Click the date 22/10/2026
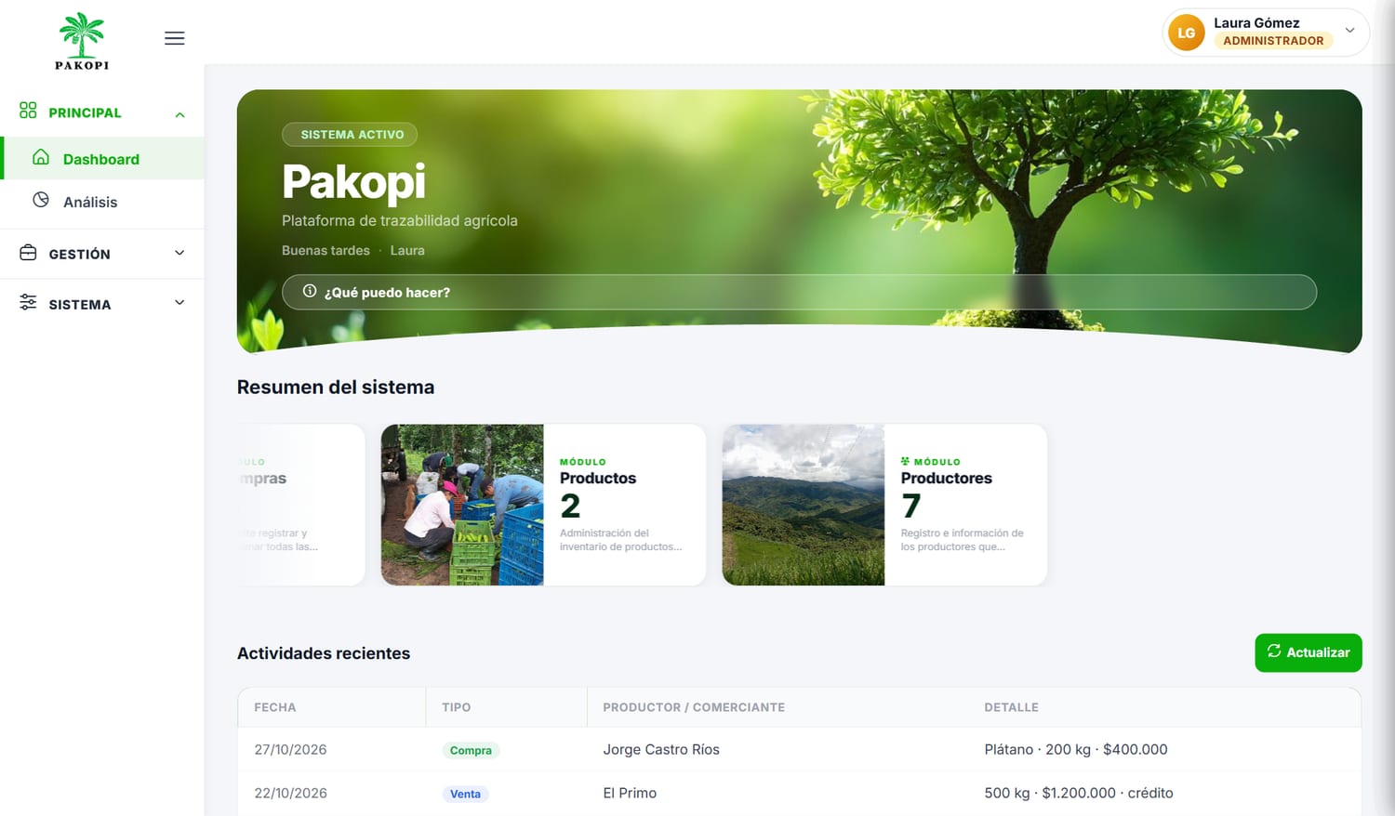Viewport: 1395px width, 816px height. (x=290, y=793)
